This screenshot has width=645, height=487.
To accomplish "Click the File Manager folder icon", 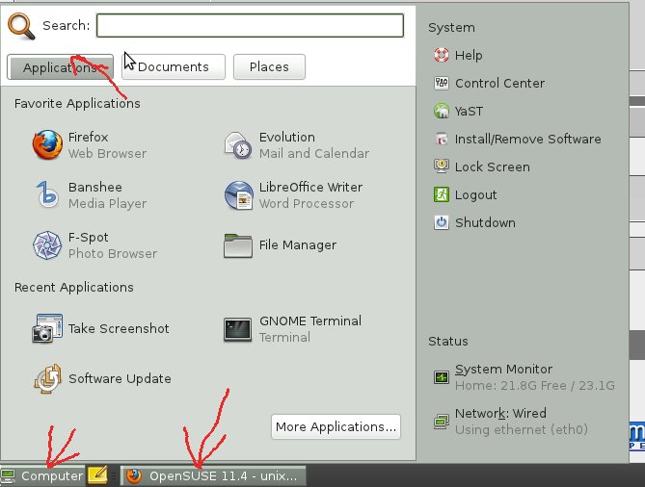I will (x=238, y=245).
